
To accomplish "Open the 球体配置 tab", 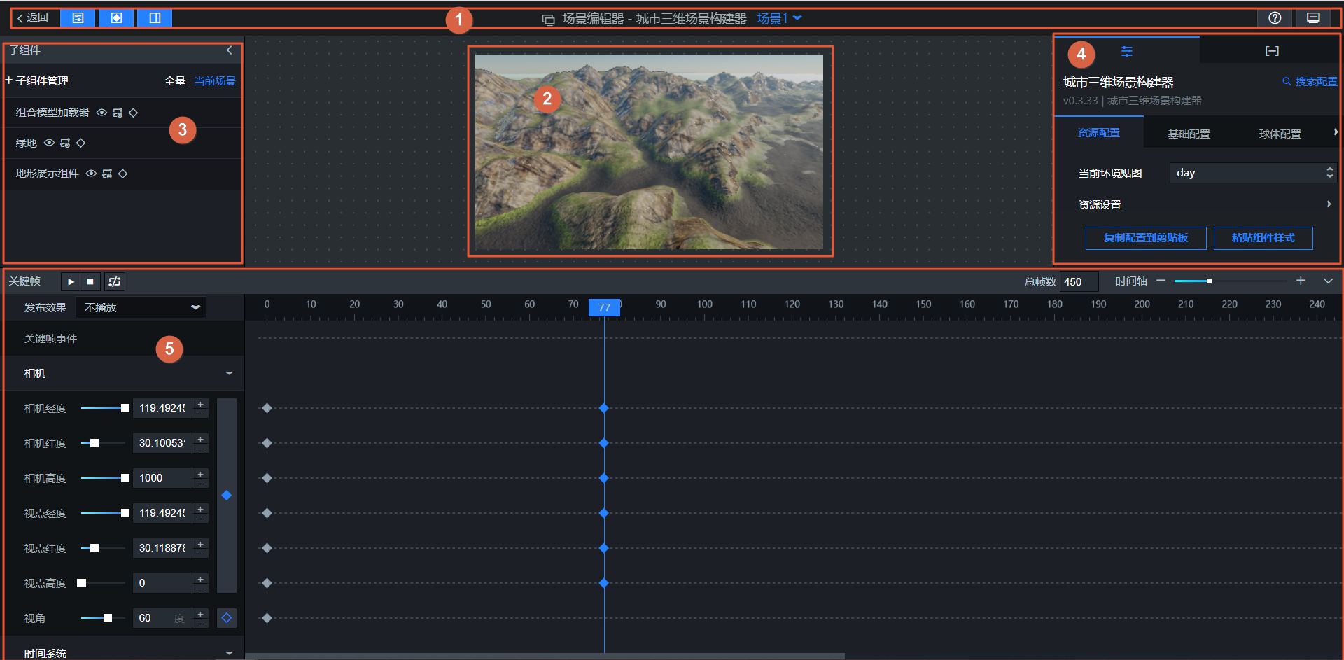I will tap(1280, 134).
